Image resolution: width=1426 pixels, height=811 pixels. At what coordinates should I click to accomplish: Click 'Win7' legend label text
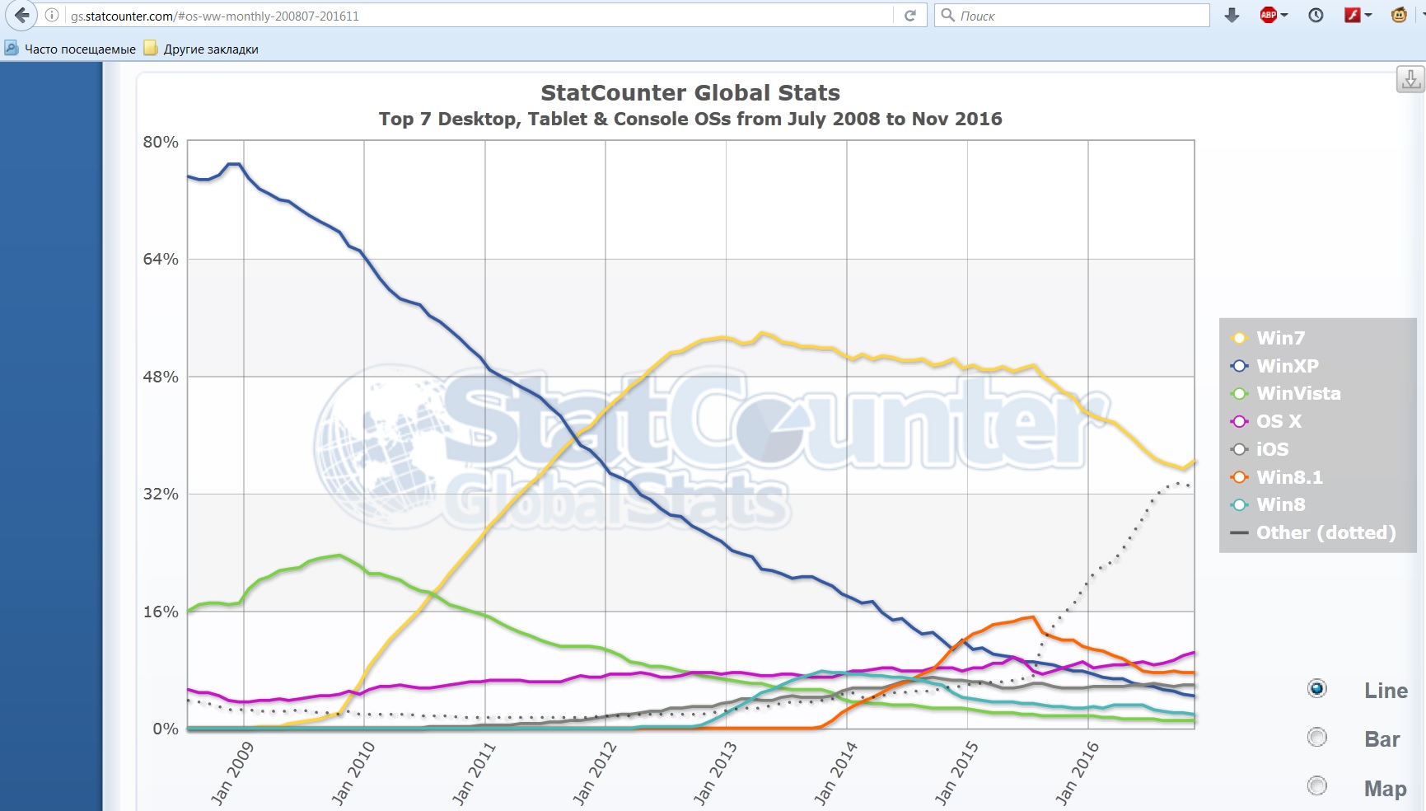coord(1281,338)
